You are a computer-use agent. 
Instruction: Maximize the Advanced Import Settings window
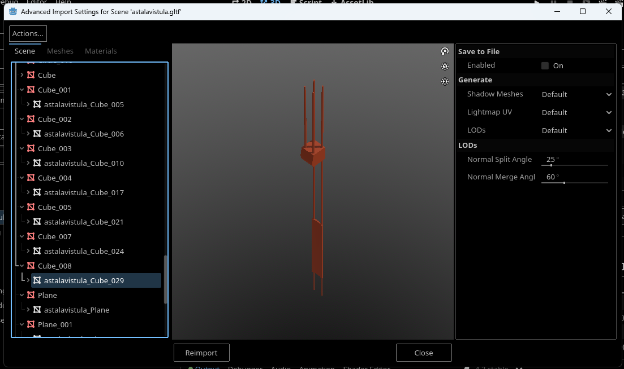pos(583,11)
